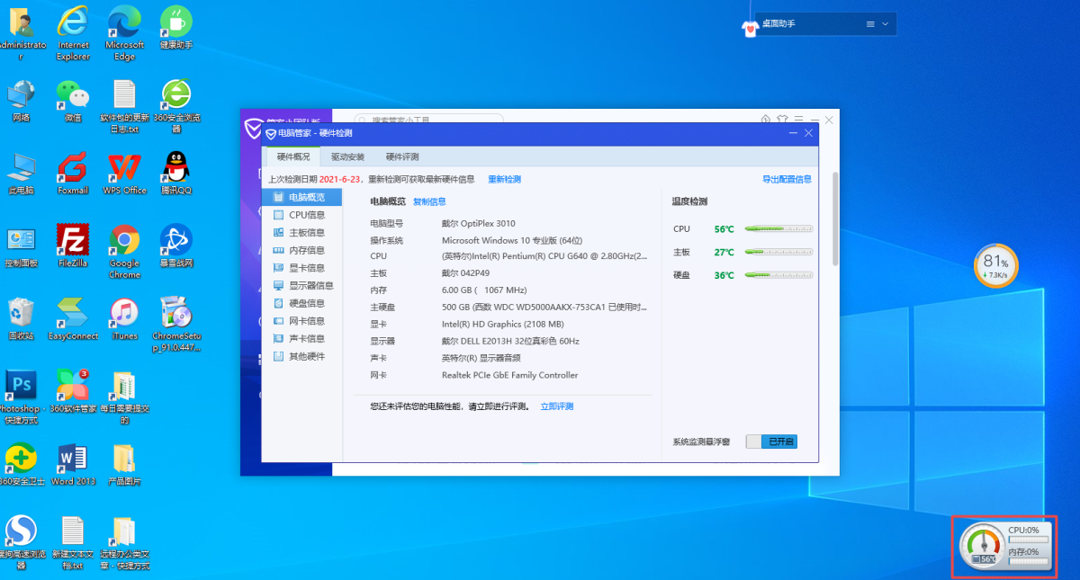The width and height of the screenshot is (1080, 580).
Task: Switch to the 硬件评测 tab
Action: click(x=402, y=156)
